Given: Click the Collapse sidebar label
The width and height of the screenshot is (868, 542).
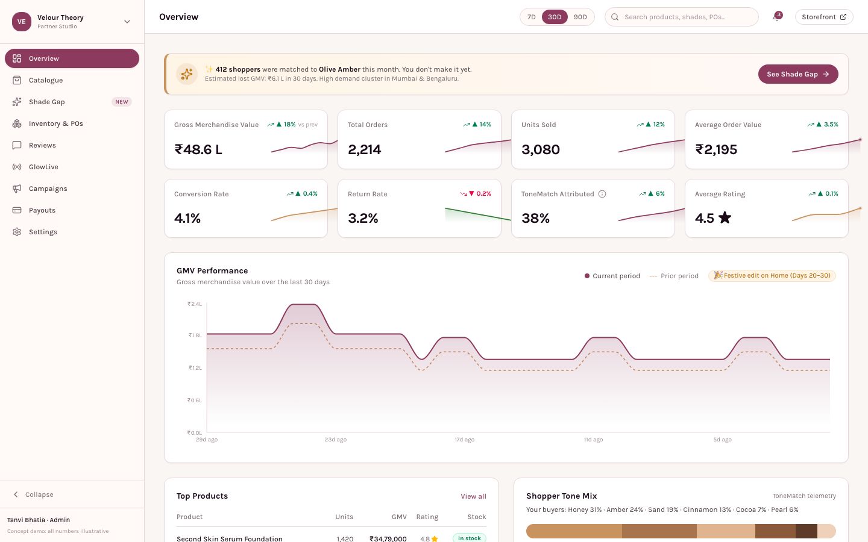Looking at the screenshot, I should coord(39,494).
